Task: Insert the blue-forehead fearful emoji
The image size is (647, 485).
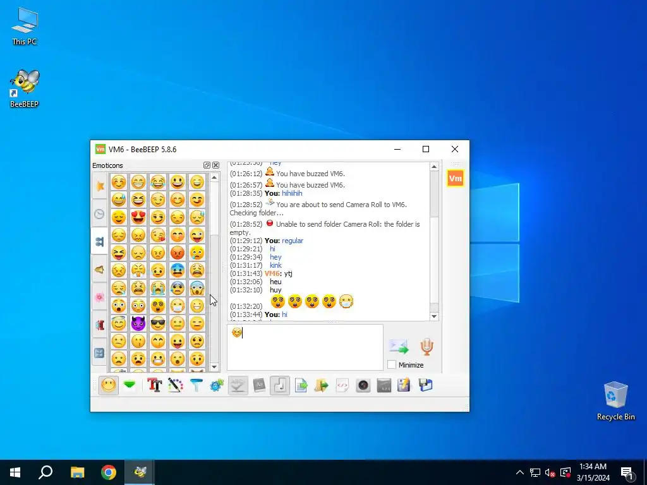Action: tap(178, 270)
